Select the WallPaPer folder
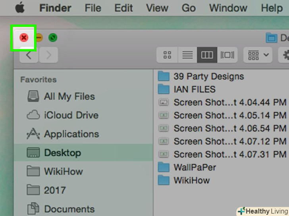The image size is (289, 216). tap(195, 167)
